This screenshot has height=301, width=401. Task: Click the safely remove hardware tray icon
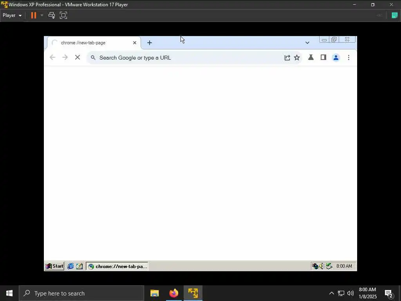click(329, 266)
